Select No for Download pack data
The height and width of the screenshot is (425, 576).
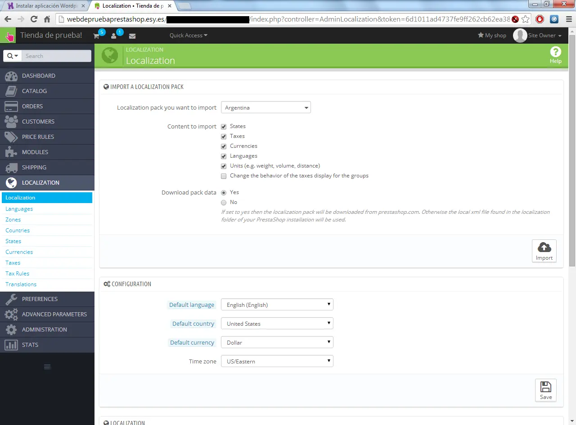(224, 203)
